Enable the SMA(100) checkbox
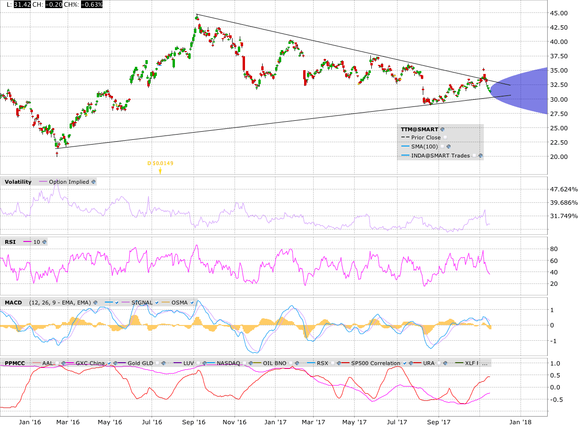 click(442, 146)
